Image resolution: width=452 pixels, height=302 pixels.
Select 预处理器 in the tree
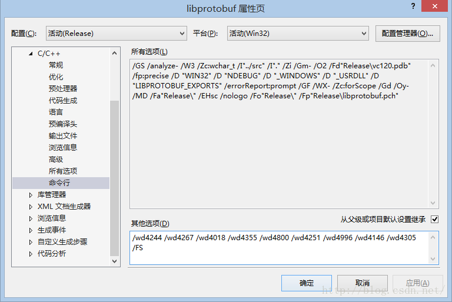pos(63,88)
